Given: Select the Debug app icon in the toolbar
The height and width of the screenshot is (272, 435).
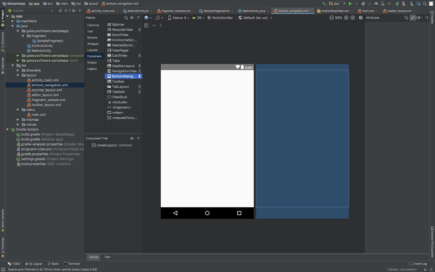Looking at the screenshot, I should [363, 4].
